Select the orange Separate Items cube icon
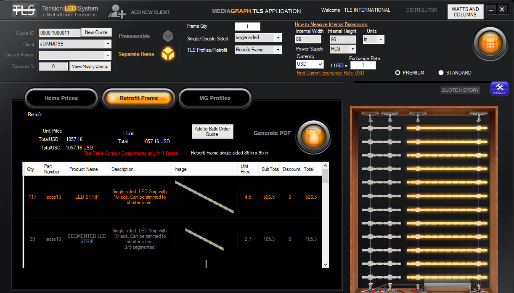This screenshot has height=293, width=514. coord(168,54)
